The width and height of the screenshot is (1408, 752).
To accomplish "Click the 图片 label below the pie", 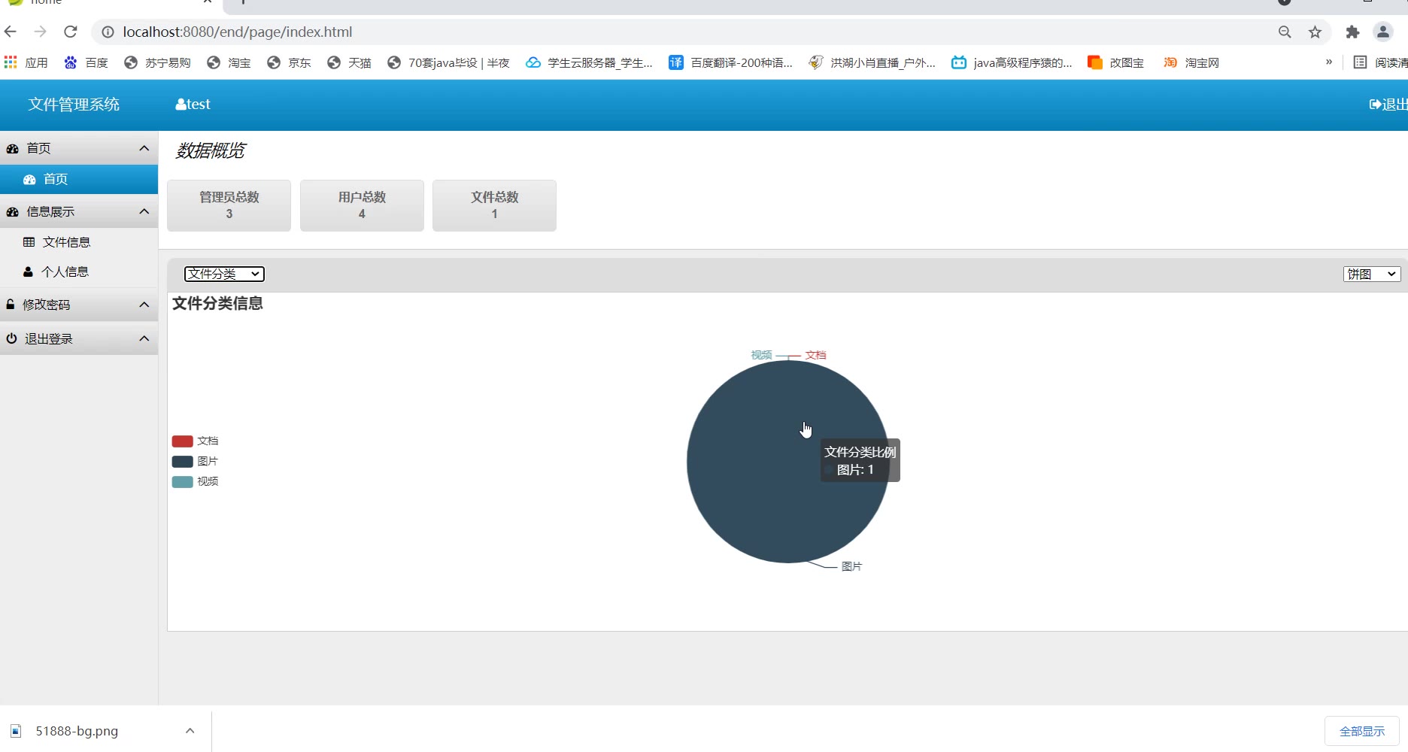I will pos(851,566).
